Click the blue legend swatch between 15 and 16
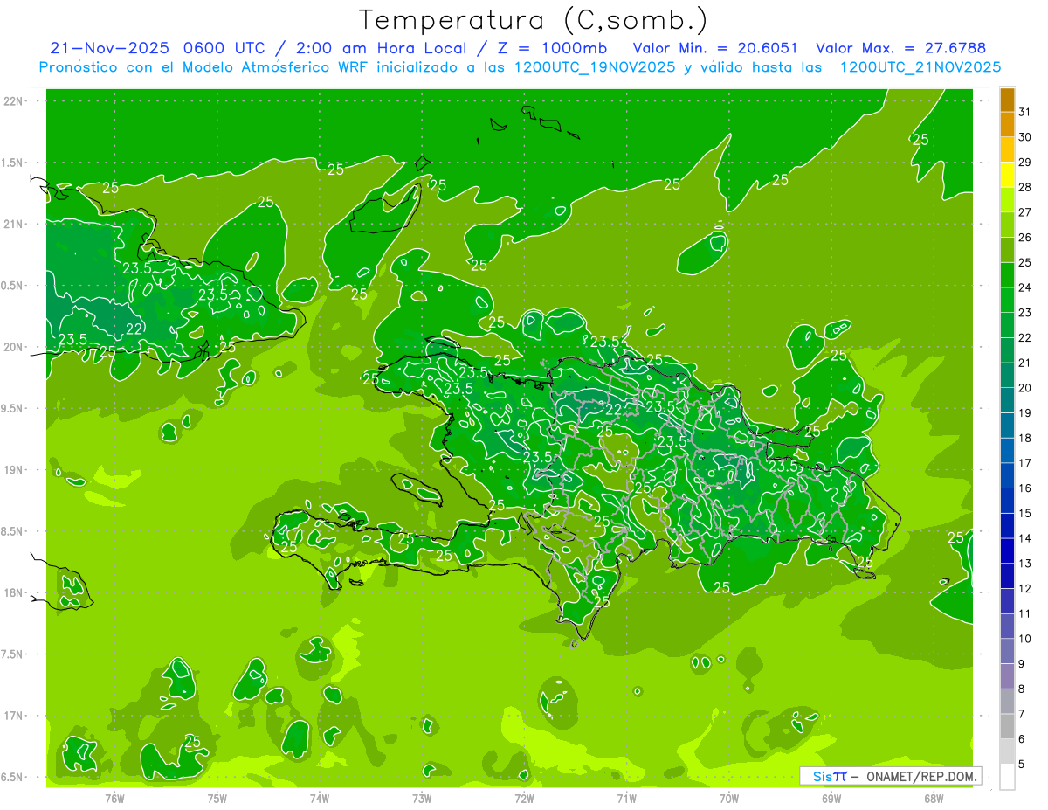The width and height of the screenshot is (1048, 810). coord(1007,501)
